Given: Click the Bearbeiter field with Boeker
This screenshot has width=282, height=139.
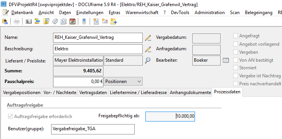Looking at the screenshot, I should [206, 61].
